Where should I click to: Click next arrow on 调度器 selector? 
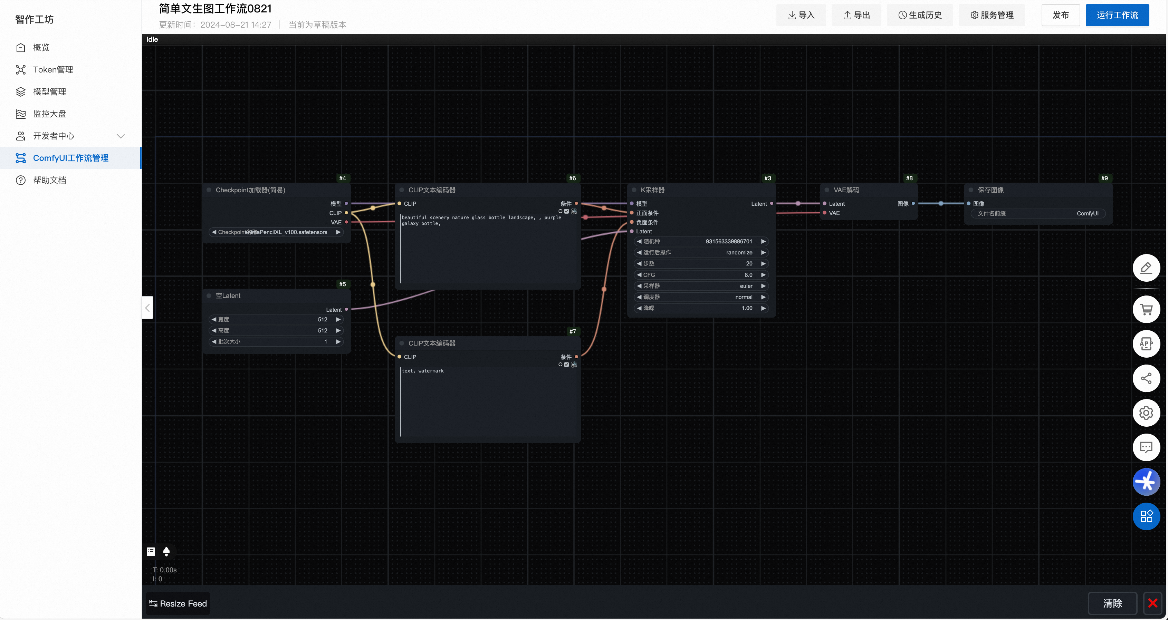tap(763, 297)
